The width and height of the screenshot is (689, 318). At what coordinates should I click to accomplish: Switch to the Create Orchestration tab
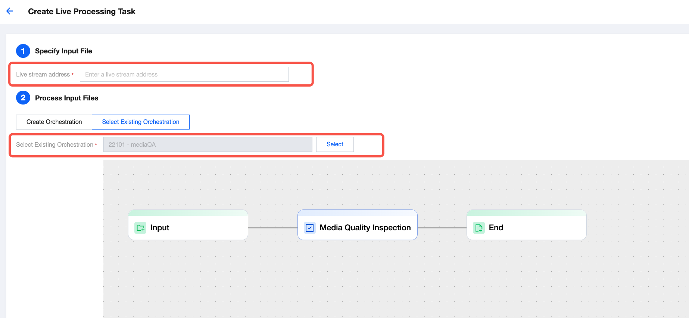click(x=54, y=122)
